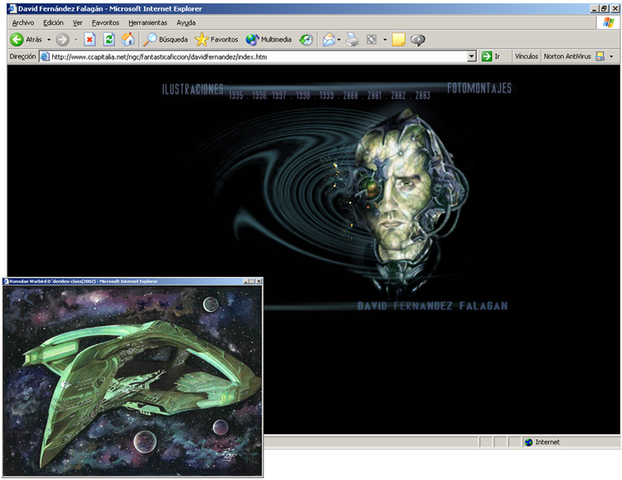622x480 pixels.
Task: Select the 2002 year link
Action: [398, 95]
